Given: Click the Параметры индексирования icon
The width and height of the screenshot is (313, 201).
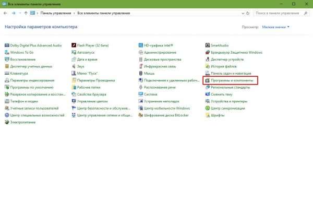Looking at the screenshot, I should [7, 80].
